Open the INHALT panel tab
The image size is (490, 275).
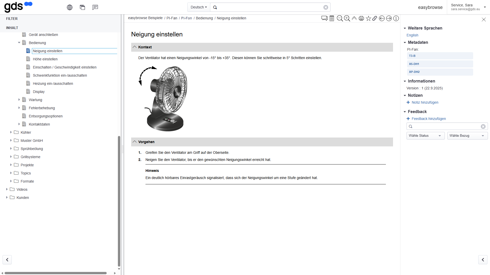(12, 28)
